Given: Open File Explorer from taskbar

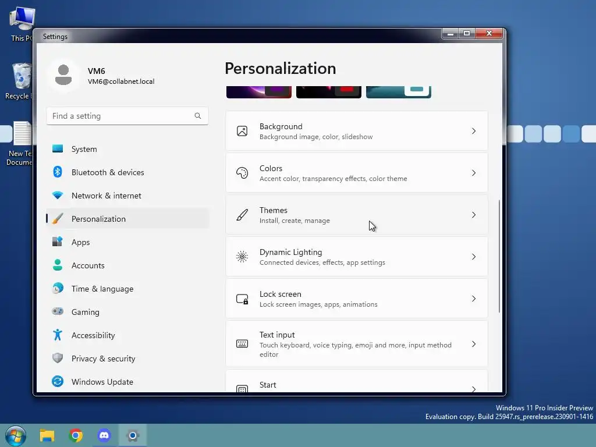Looking at the screenshot, I should [47, 435].
